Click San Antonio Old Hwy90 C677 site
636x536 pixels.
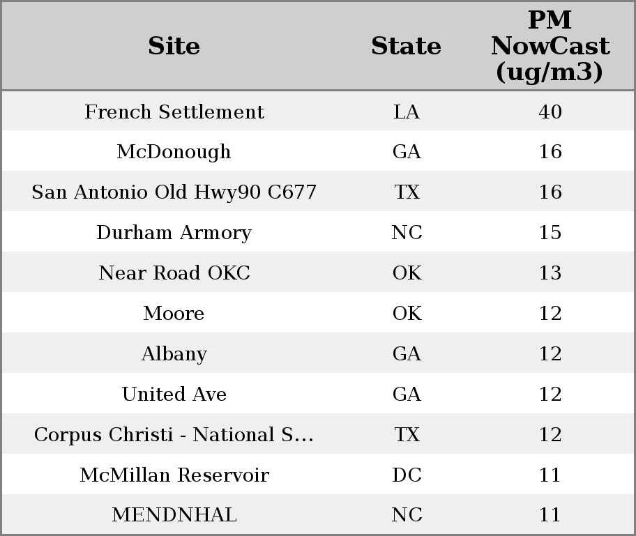pos(174,192)
